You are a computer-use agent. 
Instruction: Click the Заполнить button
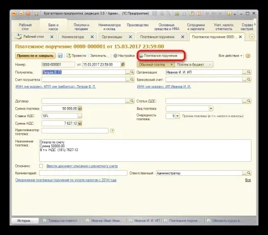99,55
